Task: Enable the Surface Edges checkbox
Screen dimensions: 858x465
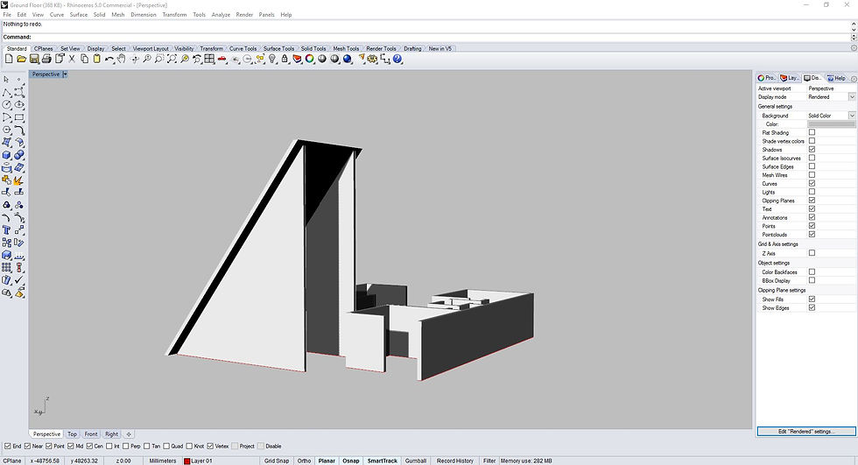Action: point(812,166)
